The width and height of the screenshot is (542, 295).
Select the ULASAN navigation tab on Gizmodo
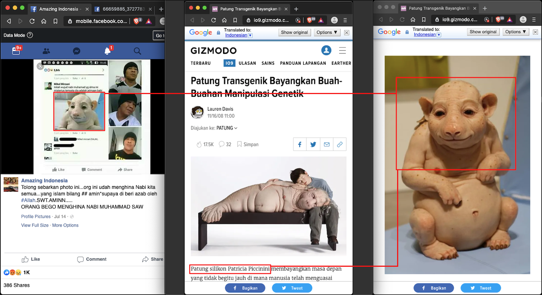(247, 63)
